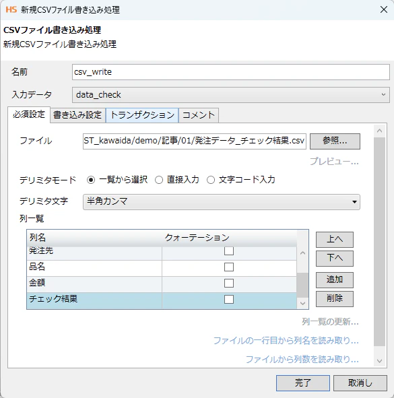The height and width of the screenshot is (398, 394).
Task: Check quotation box for チェック結果 row
Action: (229, 299)
